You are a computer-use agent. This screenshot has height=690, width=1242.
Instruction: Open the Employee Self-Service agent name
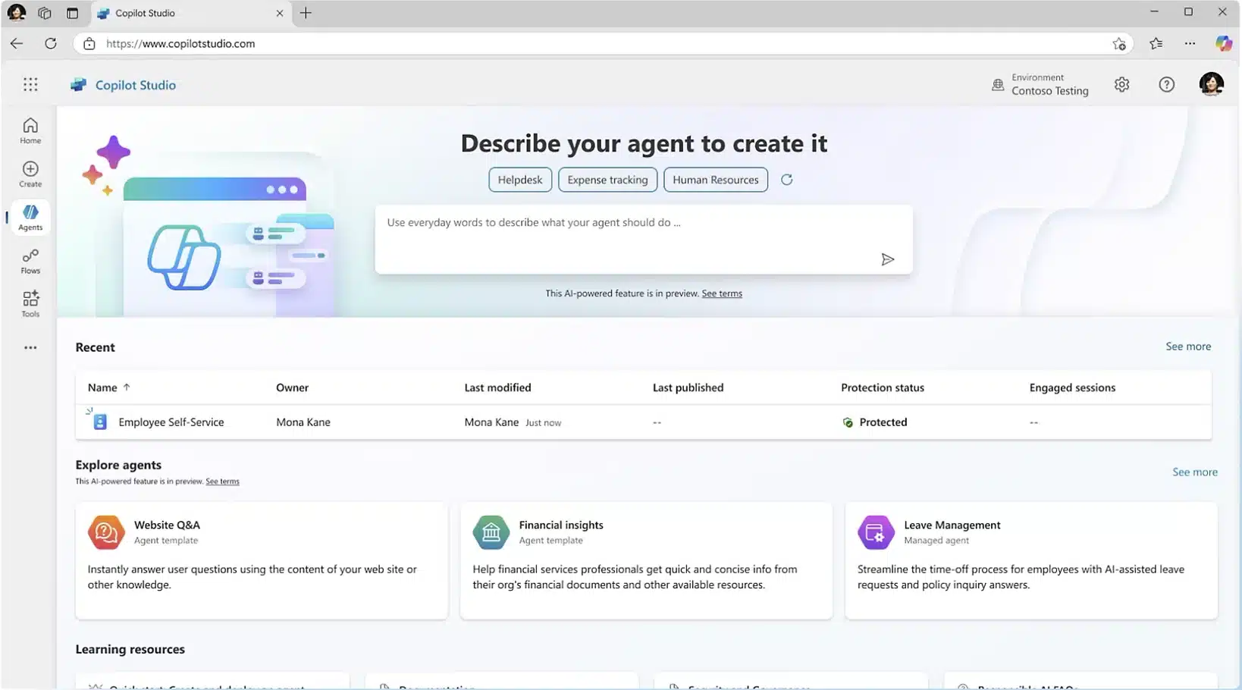pyautogui.click(x=171, y=422)
